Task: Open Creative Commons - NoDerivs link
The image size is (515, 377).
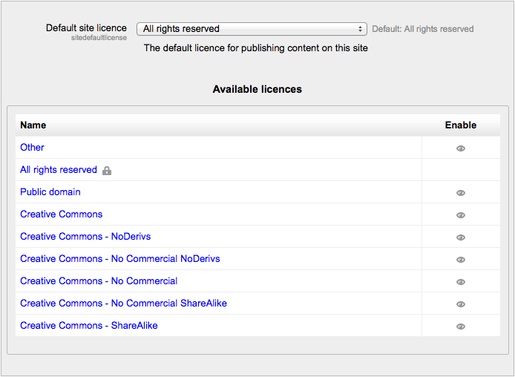Action: (x=85, y=237)
